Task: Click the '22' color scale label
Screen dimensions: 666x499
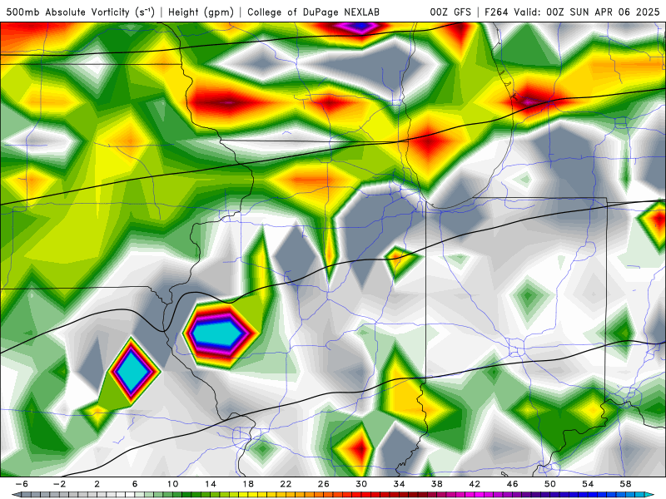Action: [286, 484]
